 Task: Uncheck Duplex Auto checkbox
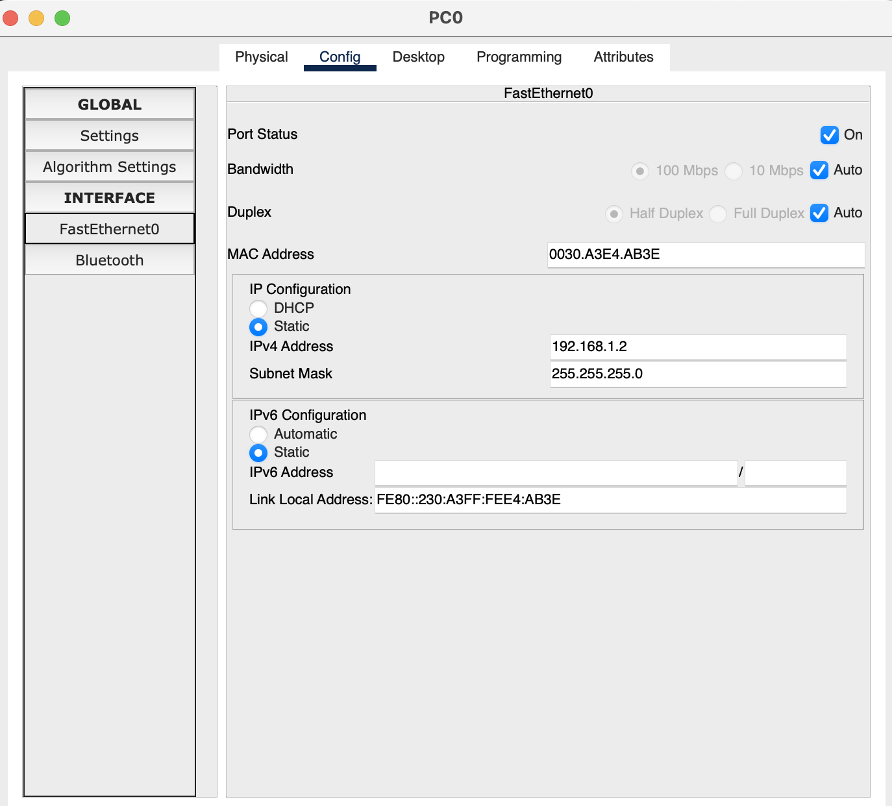819,213
